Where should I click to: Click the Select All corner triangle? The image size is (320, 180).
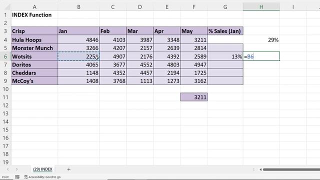7,7
